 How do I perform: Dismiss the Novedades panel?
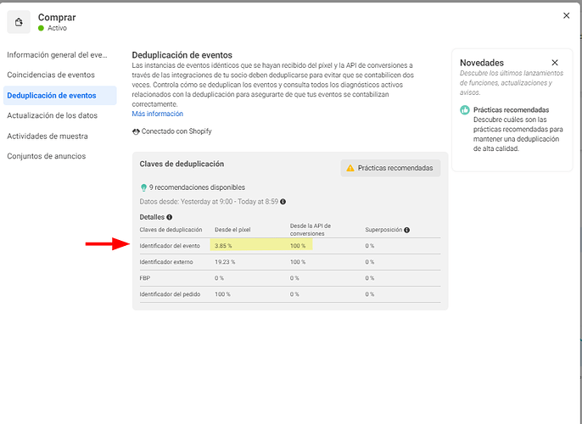[x=555, y=63]
